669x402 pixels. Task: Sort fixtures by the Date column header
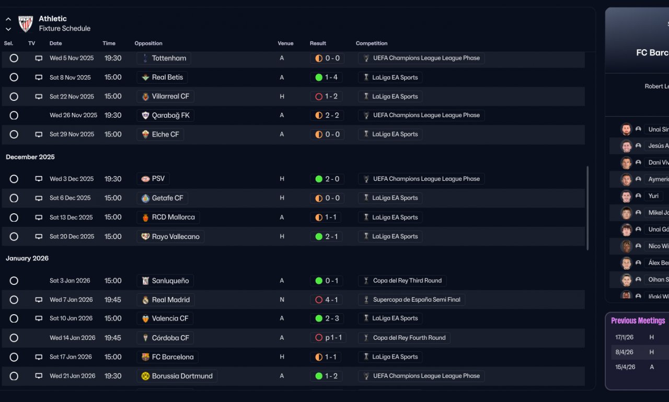[x=55, y=43]
